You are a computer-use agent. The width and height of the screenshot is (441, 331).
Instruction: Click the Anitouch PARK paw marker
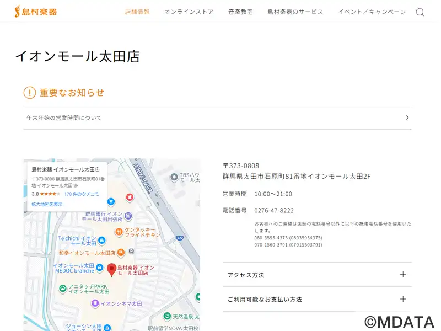[x=63, y=288]
